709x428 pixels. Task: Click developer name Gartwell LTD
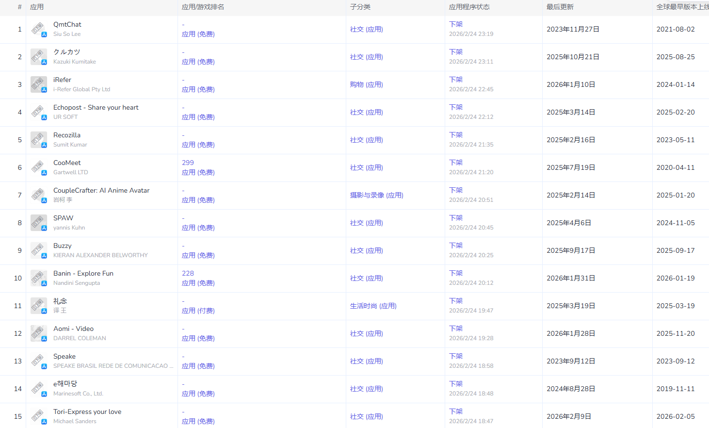[71, 172]
